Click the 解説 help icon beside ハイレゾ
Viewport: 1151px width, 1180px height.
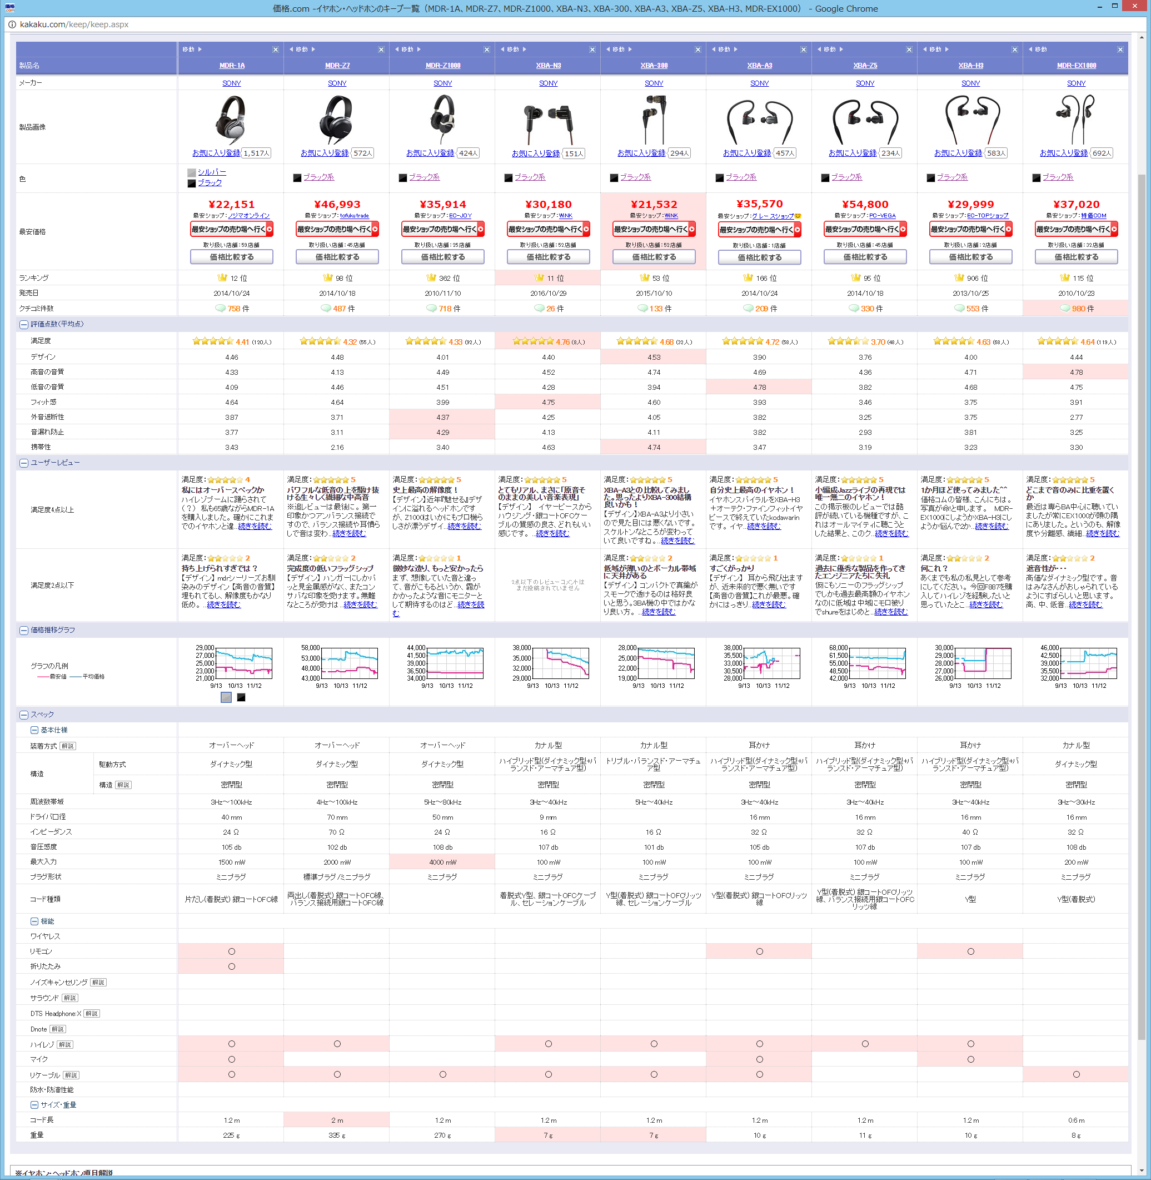click(64, 1044)
